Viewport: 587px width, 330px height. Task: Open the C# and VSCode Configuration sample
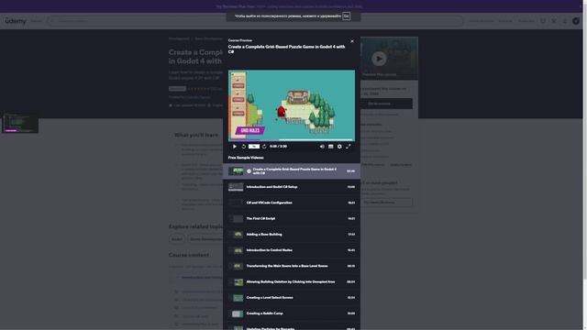tap(292, 203)
